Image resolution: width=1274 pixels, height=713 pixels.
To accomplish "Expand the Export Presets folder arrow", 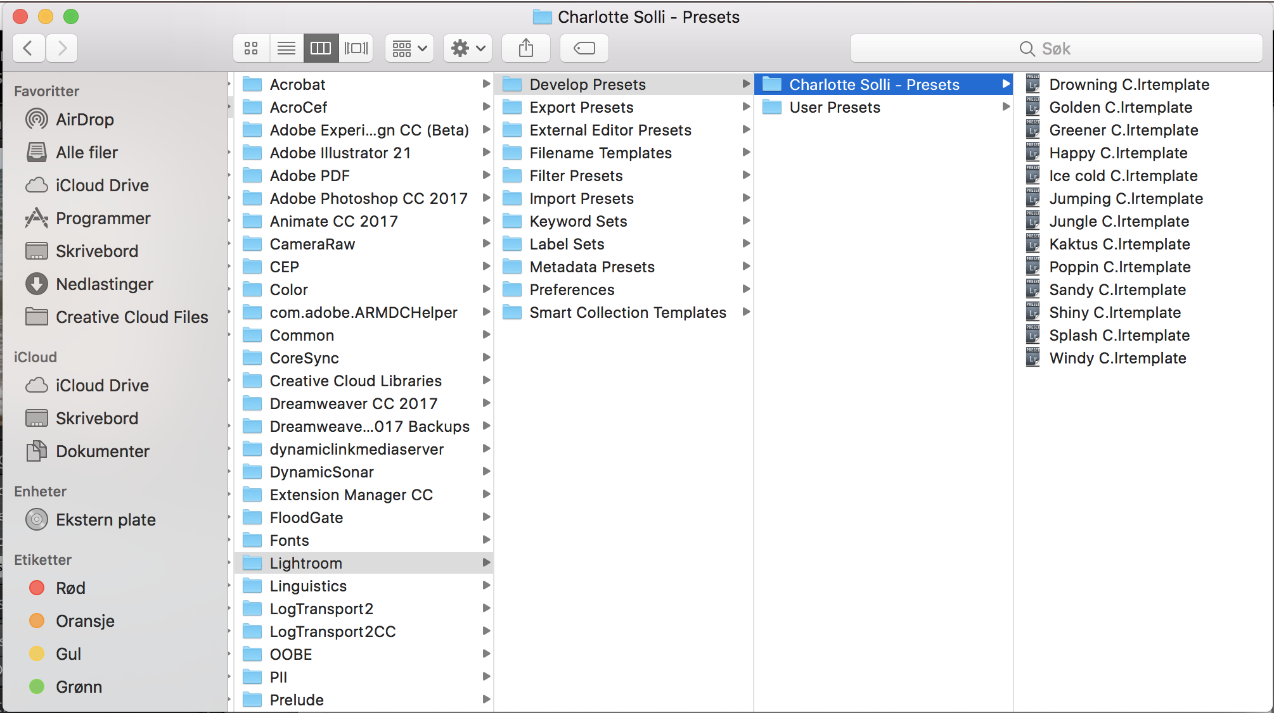I will [746, 106].
